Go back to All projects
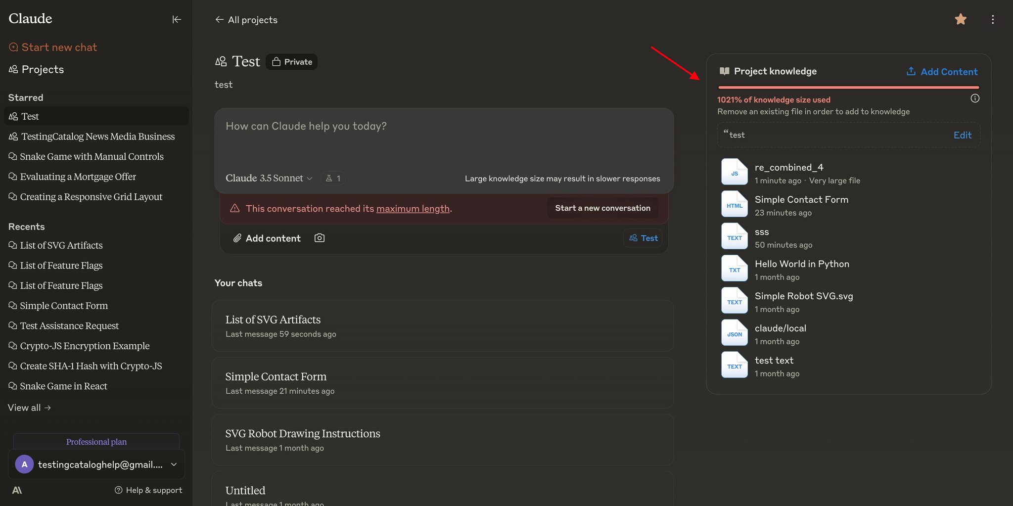Viewport: 1013px width, 506px height. coord(246,20)
